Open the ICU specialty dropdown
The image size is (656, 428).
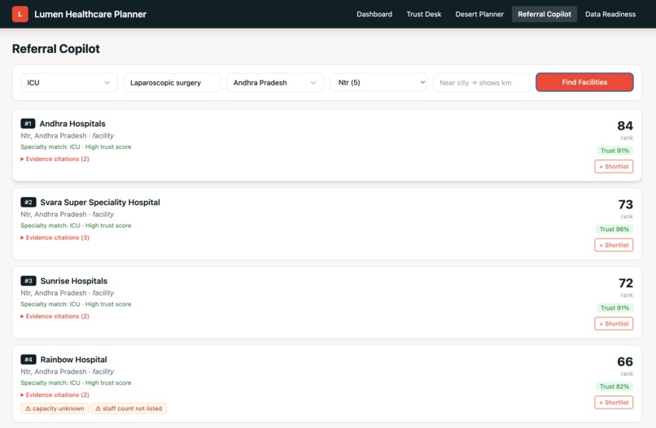[x=69, y=83]
